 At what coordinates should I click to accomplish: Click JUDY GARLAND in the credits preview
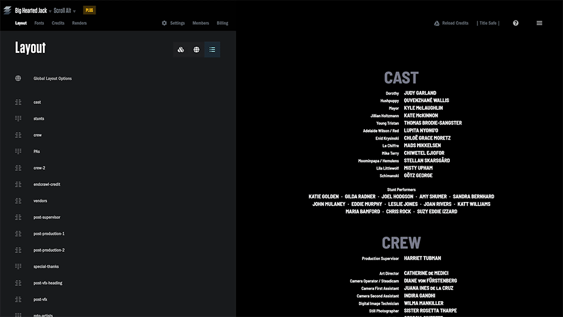[420, 93]
